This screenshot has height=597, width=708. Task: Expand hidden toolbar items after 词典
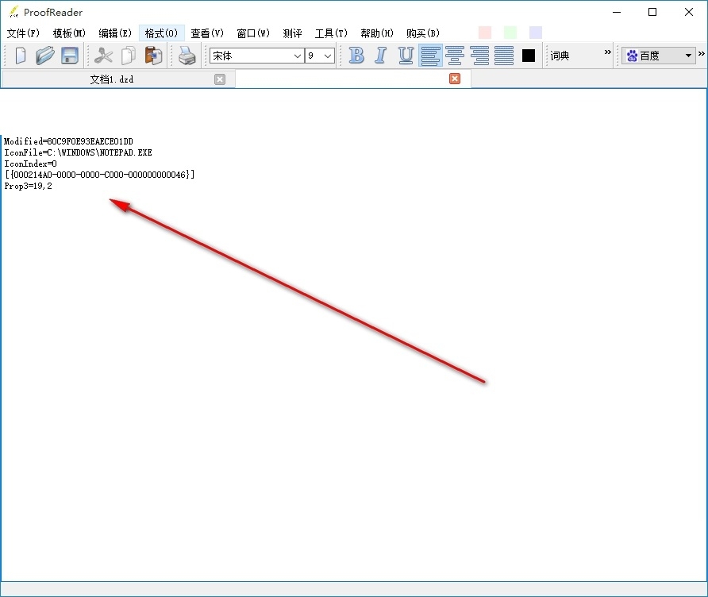click(x=608, y=52)
